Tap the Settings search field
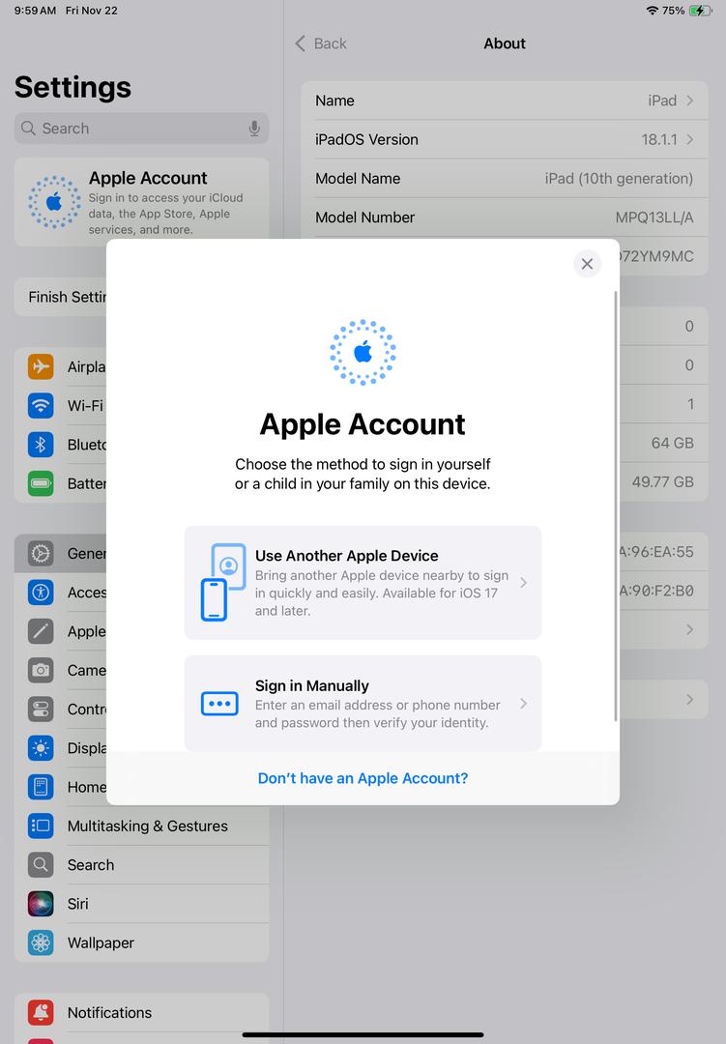 pyautogui.click(x=141, y=128)
